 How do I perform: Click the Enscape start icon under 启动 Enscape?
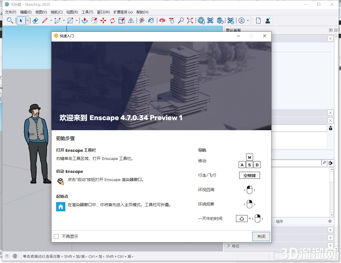pyautogui.click(x=61, y=181)
